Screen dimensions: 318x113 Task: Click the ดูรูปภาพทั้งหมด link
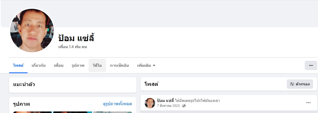pyautogui.click(x=117, y=104)
